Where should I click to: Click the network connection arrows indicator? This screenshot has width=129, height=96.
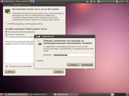coord(87,1)
